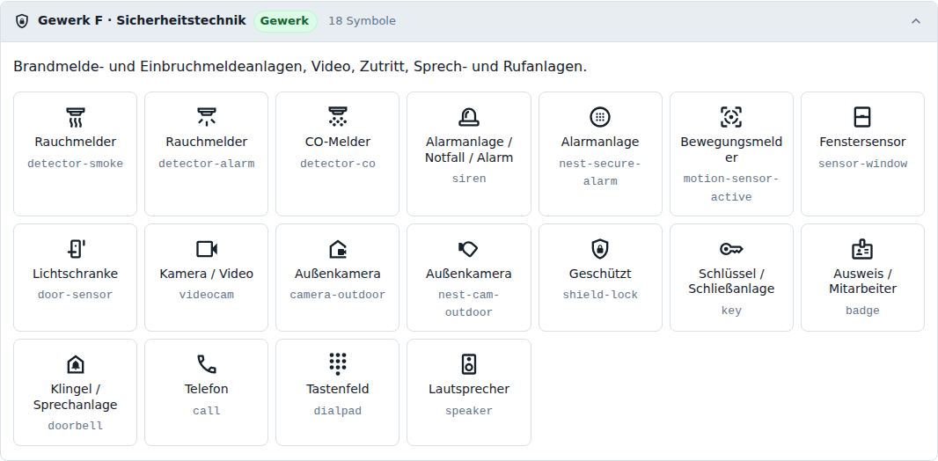Viewport: 938px width, 461px height.
Task: Click the 'detector-co' code label
Action: coord(337,164)
